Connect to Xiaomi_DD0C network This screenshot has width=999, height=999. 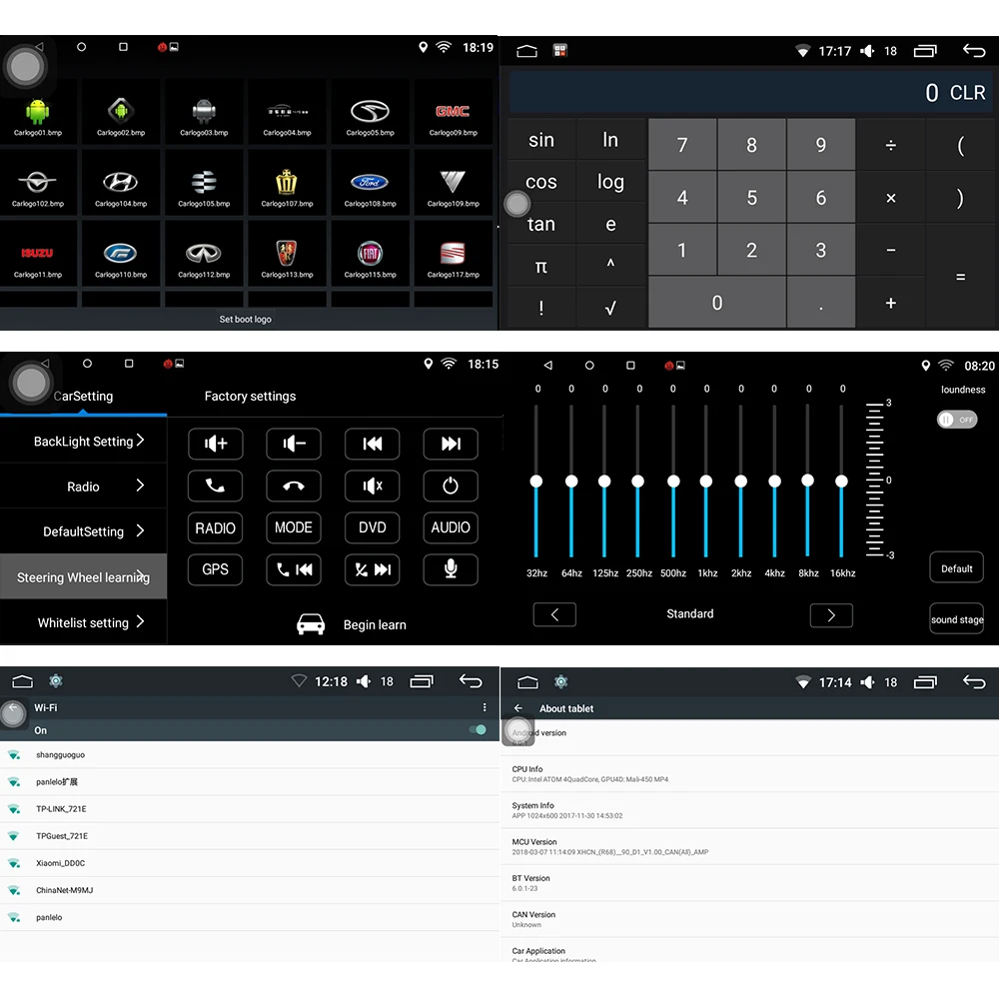point(249,863)
